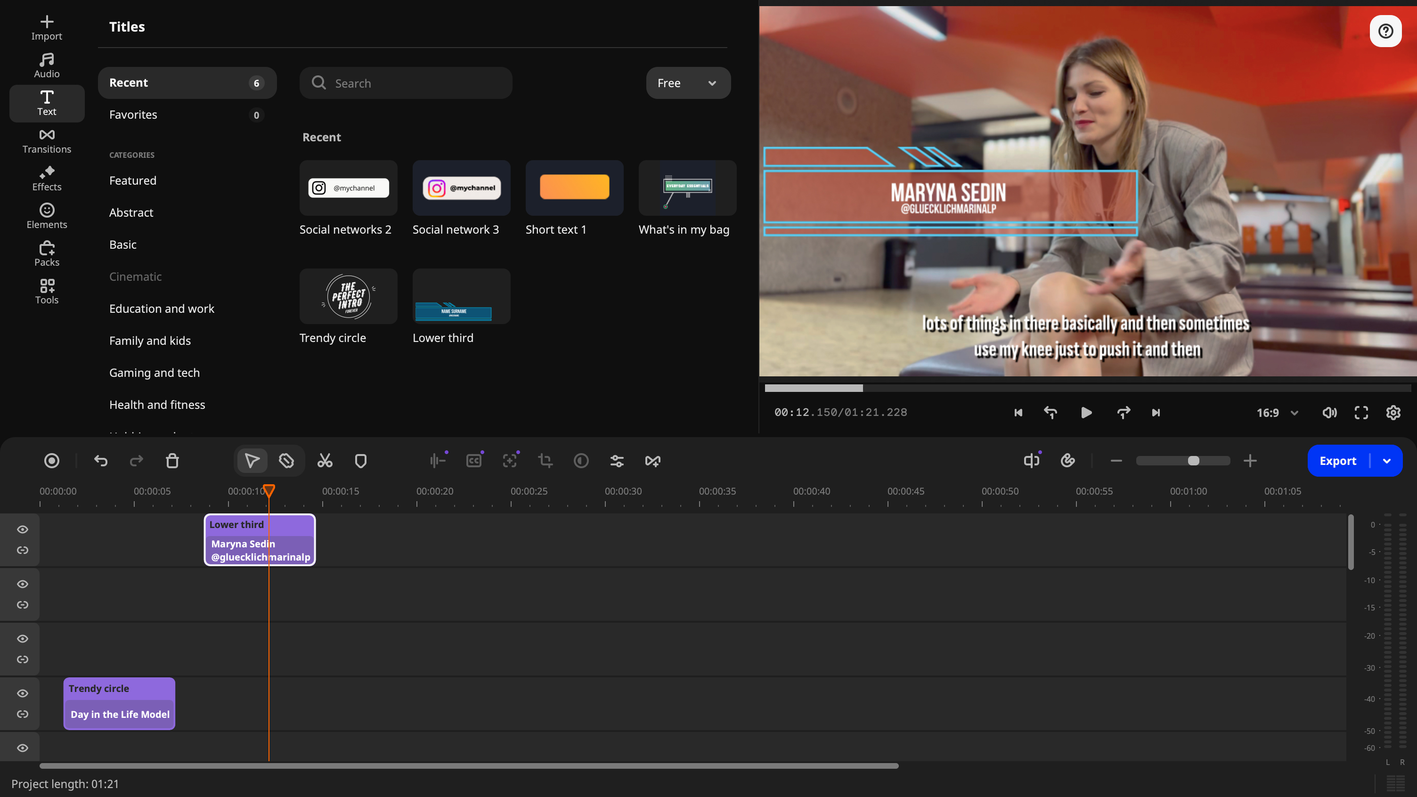Image resolution: width=1417 pixels, height=797 pixels.
Task: Toggle visibility of the second track
Action: 23,584
